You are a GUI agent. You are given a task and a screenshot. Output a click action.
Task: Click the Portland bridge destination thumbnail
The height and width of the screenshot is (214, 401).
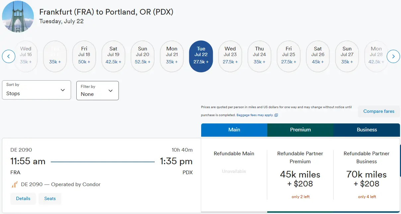[x=18, y=17]
